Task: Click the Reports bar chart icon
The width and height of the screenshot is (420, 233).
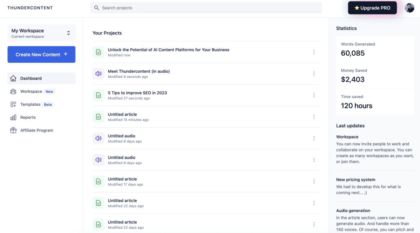Action: pyautogui.click(x=13, y=118)
